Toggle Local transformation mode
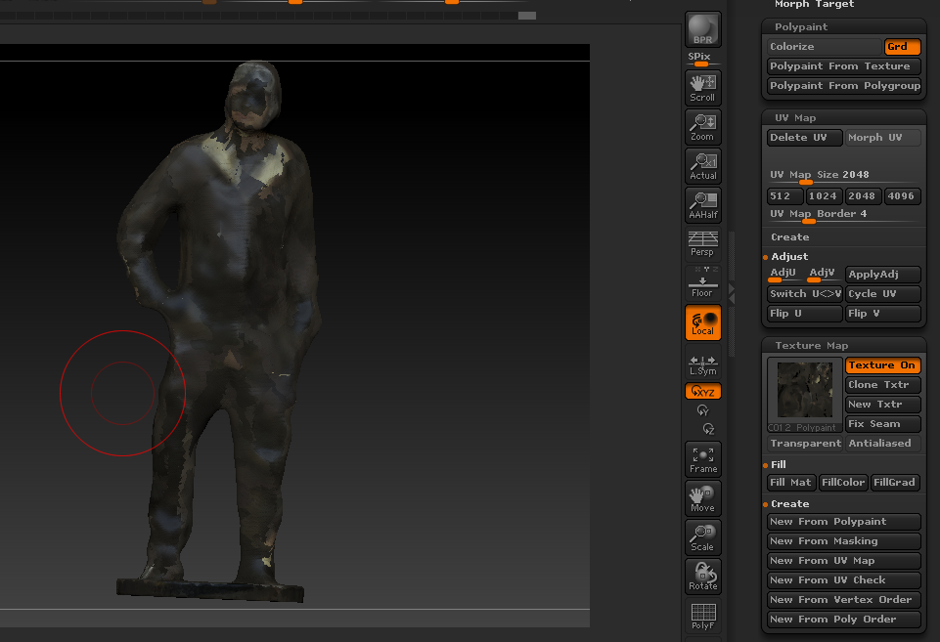Viewport: 940px width, 642px height. [702, 322]
